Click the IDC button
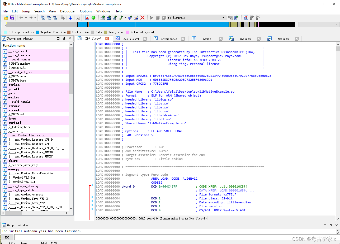Screen dimensions: 340x244 click(x=7, y=237)
